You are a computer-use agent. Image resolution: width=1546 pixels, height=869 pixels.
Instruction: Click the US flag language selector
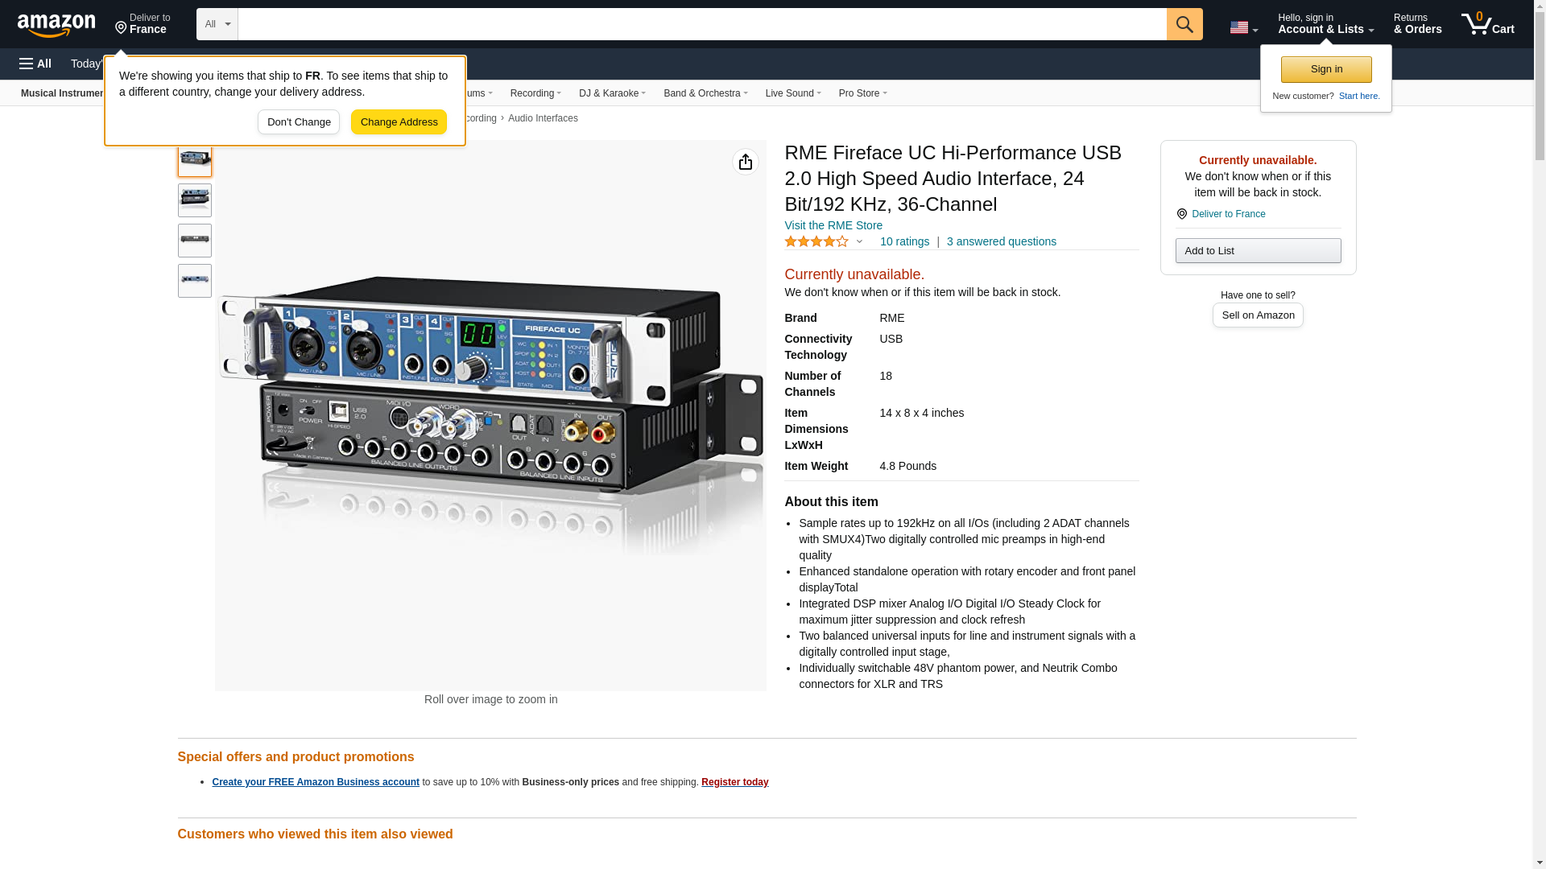[x=1242, y=27]
